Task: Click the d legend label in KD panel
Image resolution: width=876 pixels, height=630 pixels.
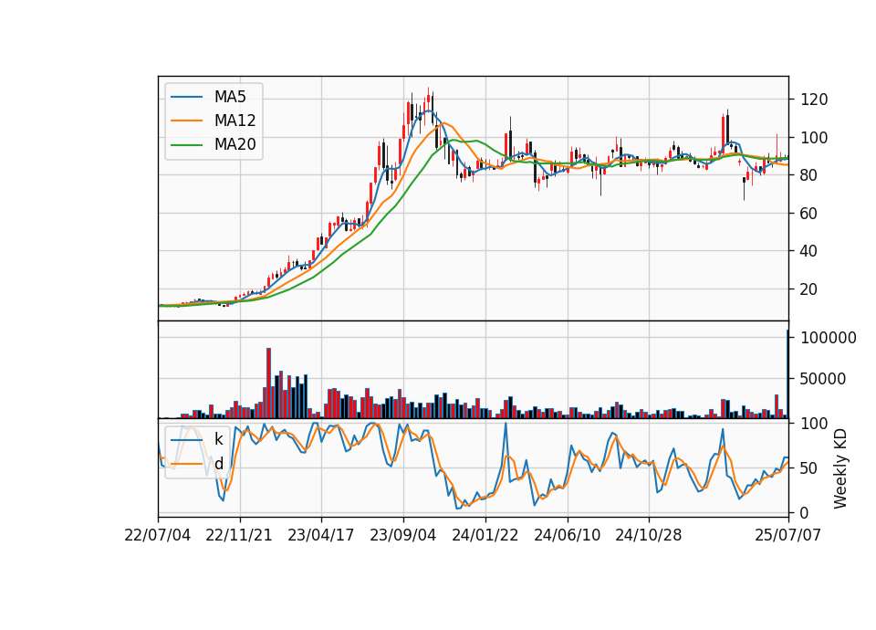Action: [218, 464]
